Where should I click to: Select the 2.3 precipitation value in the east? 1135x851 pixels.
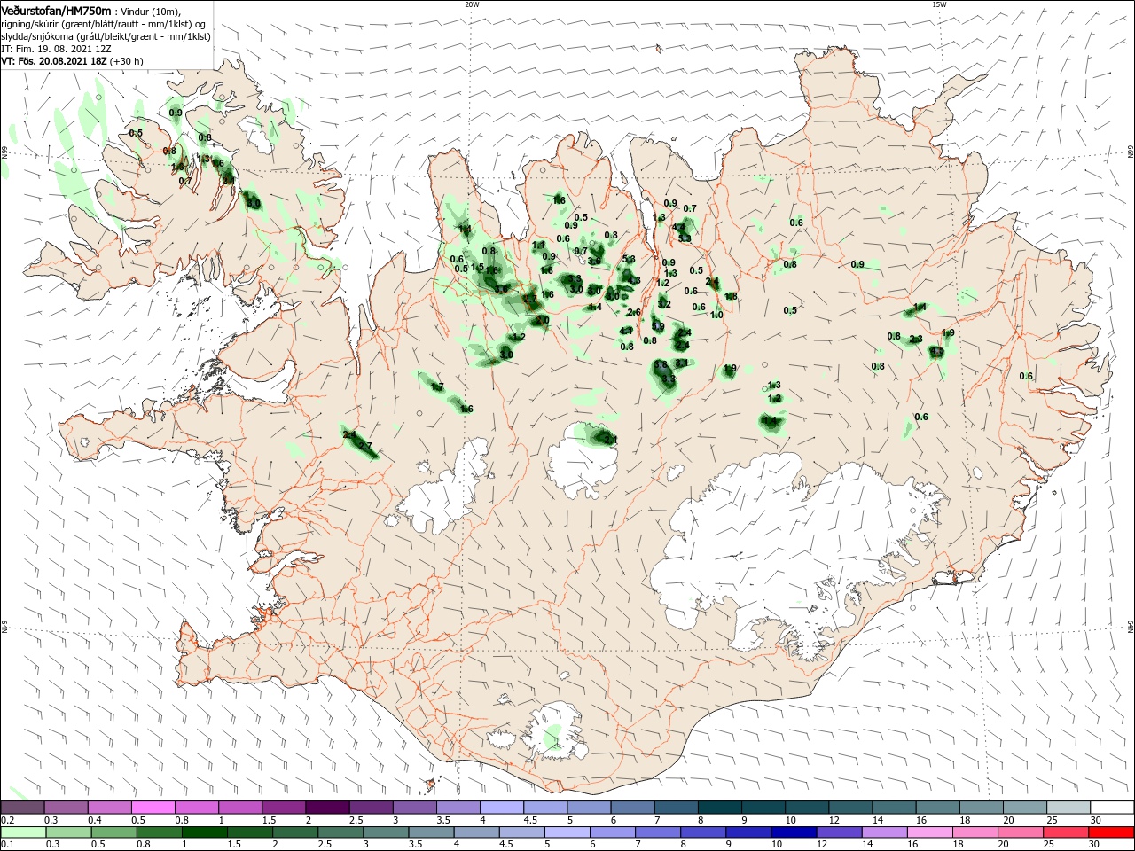point(916,339)
